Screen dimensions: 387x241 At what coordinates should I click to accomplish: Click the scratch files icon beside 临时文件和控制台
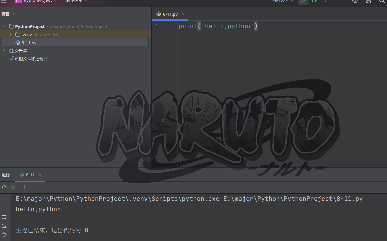12,58
